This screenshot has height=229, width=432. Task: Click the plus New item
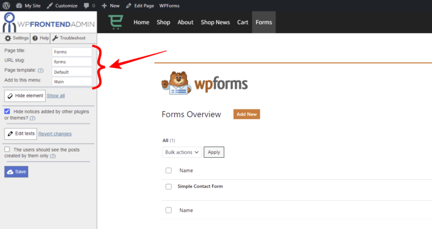coord(105,6)
